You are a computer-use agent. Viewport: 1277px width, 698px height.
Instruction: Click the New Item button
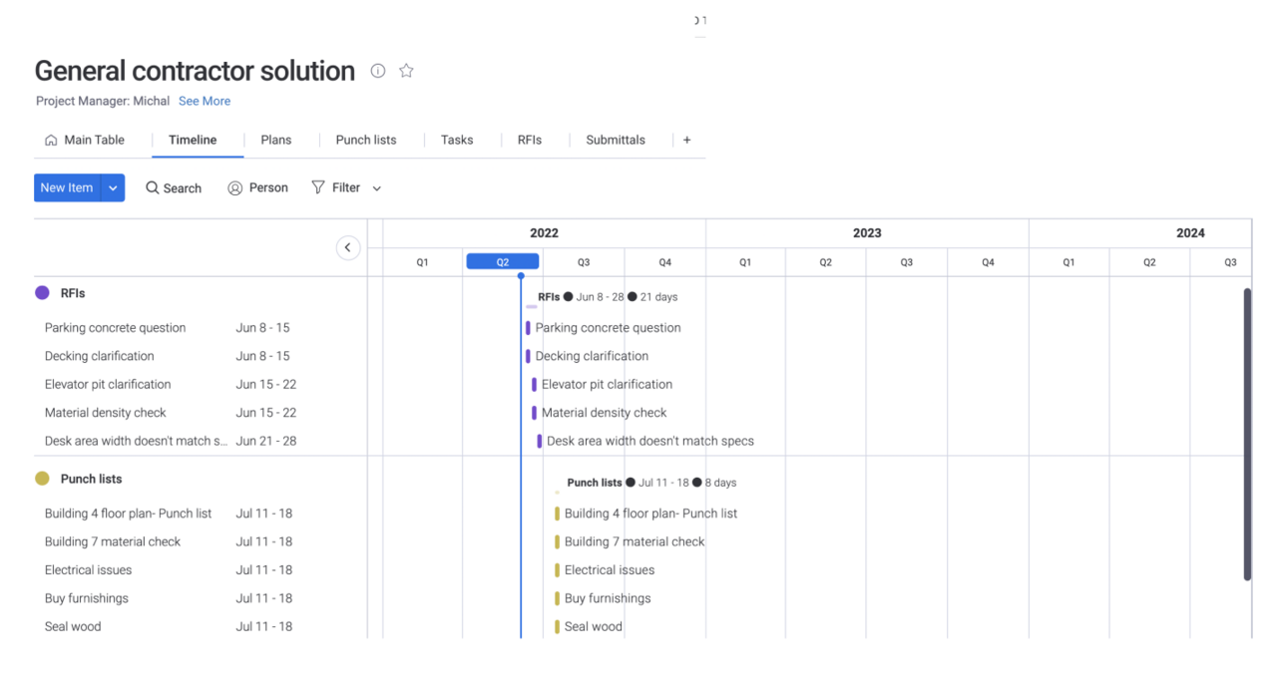click(66, 187)
